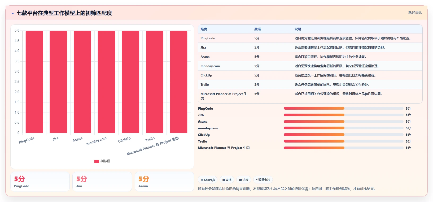Viewport: 433px width, 202px height.
Task: Select the Jira table row name
Action: click(x=203, y=48)
